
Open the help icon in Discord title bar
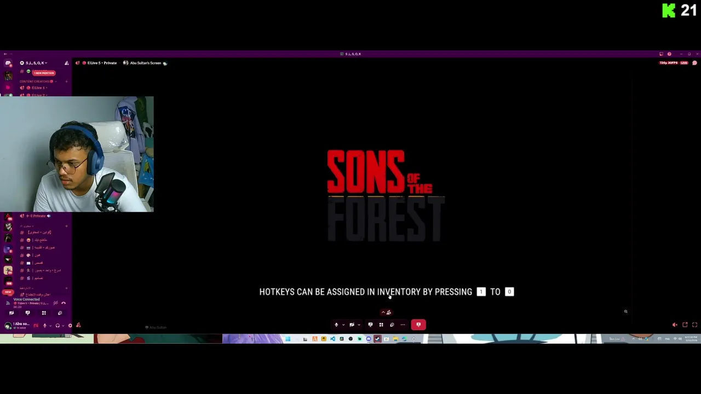669,54
